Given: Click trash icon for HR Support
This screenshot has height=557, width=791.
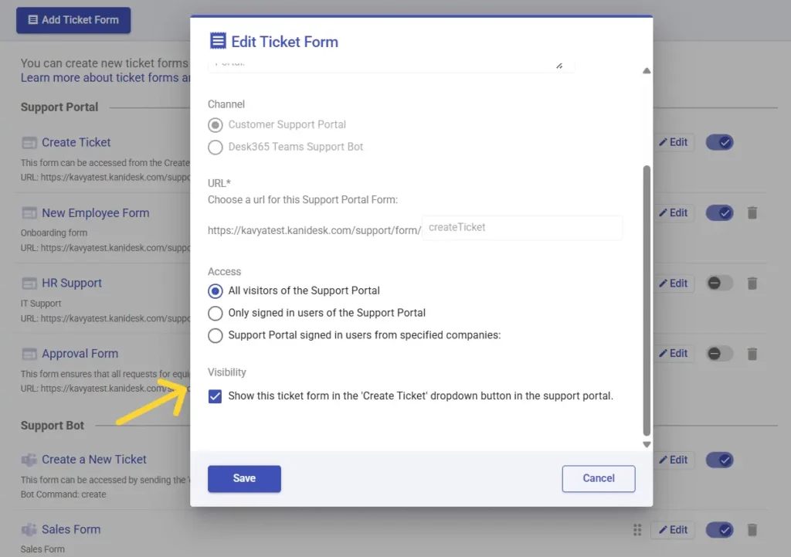Looking at the screenshot, I should 752,284.
